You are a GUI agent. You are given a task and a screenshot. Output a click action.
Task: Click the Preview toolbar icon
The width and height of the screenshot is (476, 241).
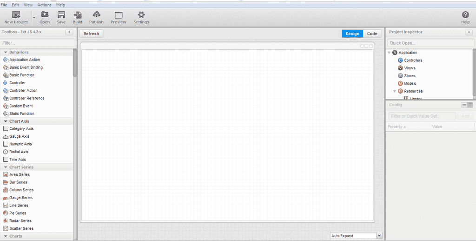pyautogui.click(x=119, y=15)
